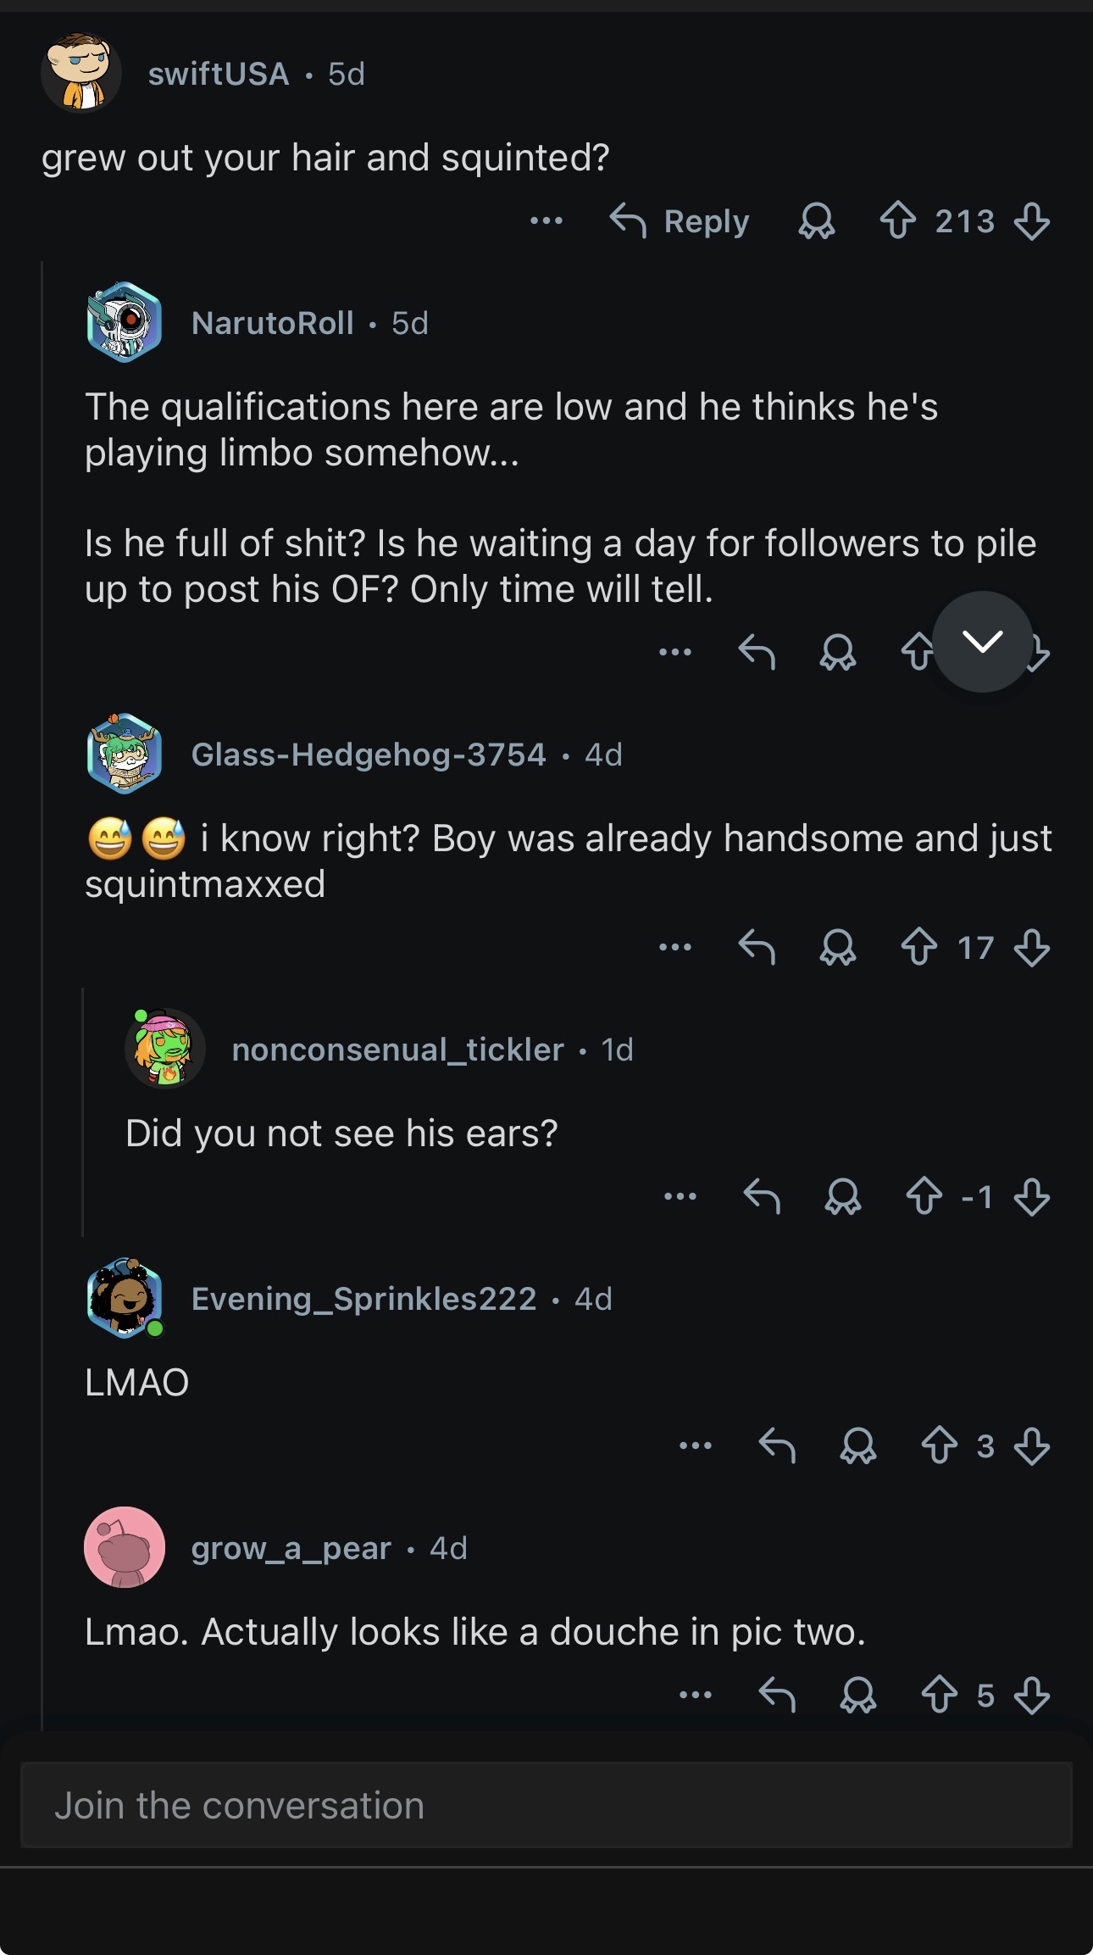1093x1955 pixels.
Task: Award the nonconsenual_tickler comment
Action: 842,1196
